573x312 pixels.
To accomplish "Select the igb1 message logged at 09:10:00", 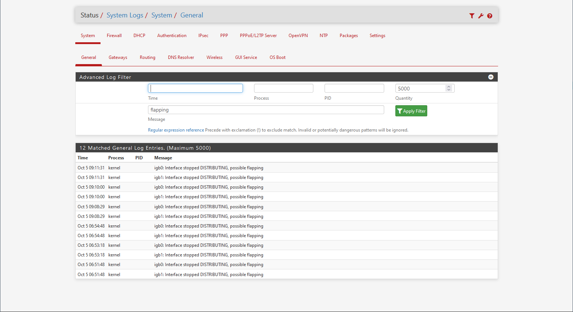I will 209,197.
